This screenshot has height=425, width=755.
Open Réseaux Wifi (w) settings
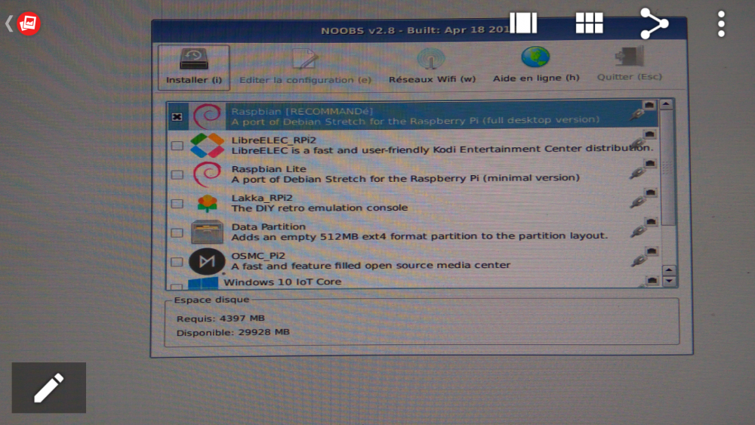click(432, 67)
